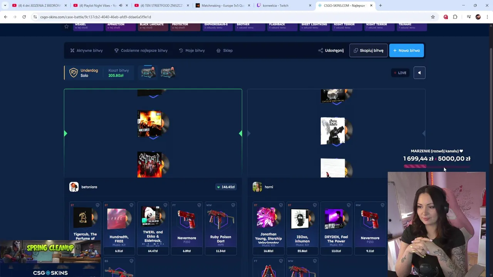Open the ISOxo, inhuman music kit card
The width and height of the screenshot is (493, 277).
[x=302, y=228]
